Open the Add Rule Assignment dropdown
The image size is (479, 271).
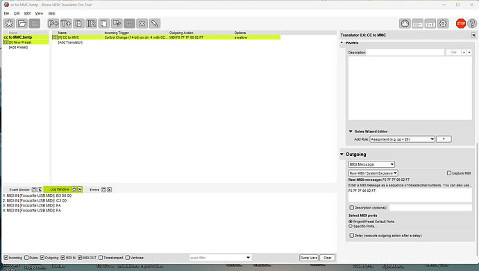coord(402,139)
